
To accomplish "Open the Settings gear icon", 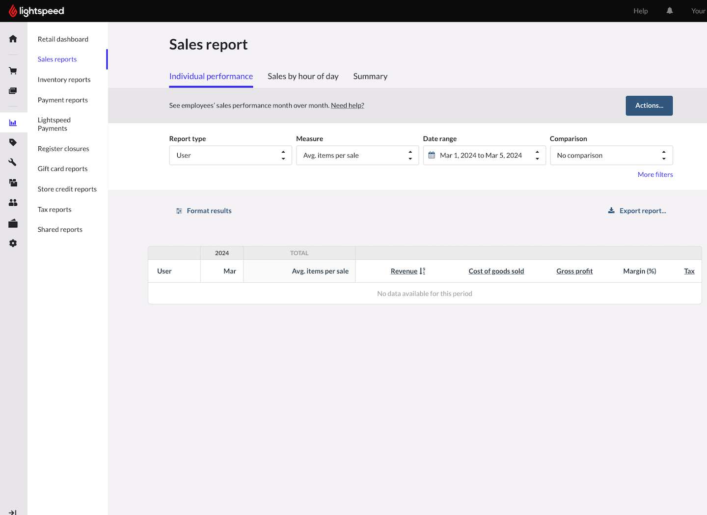I will click(13, 243).
